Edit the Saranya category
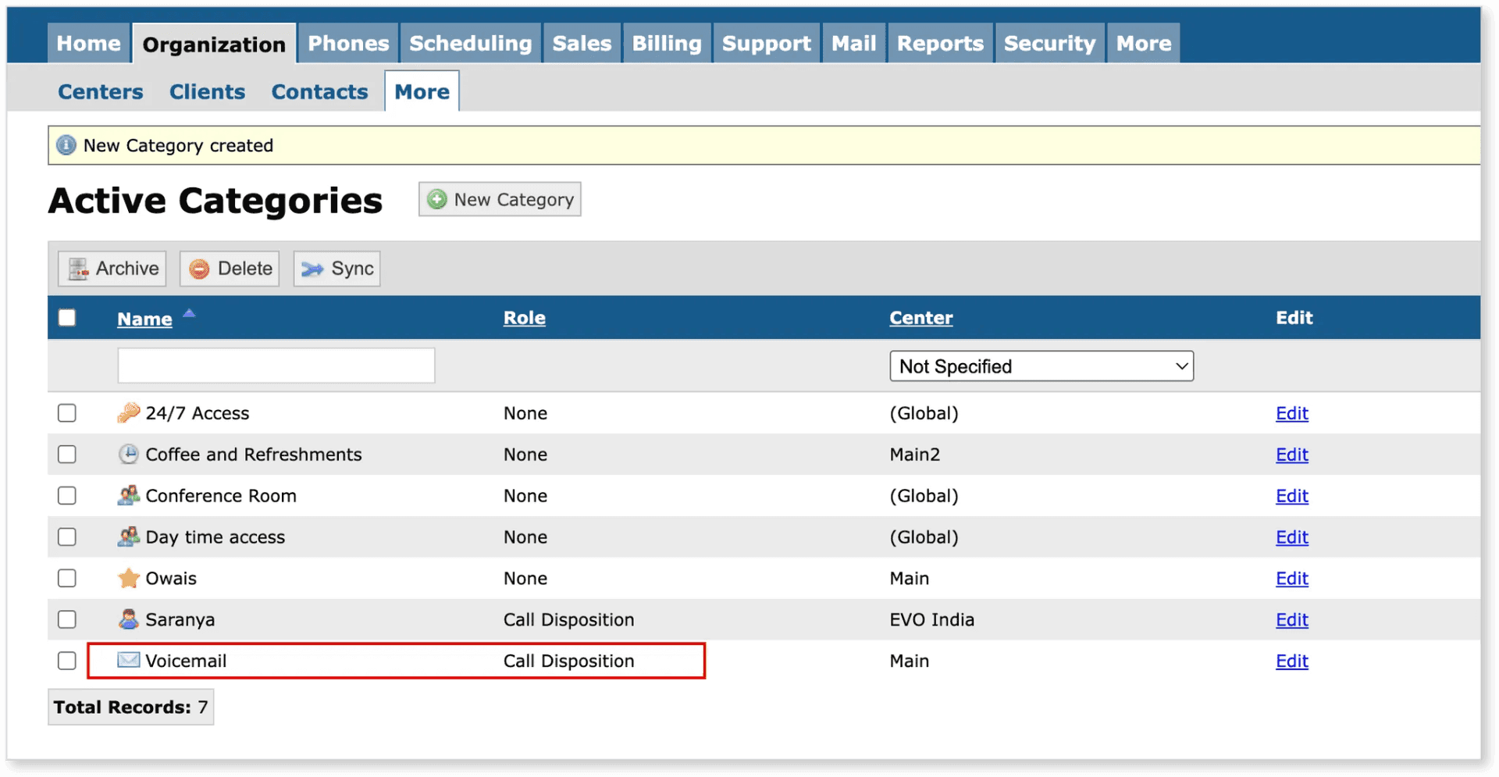 [1291, 620]
